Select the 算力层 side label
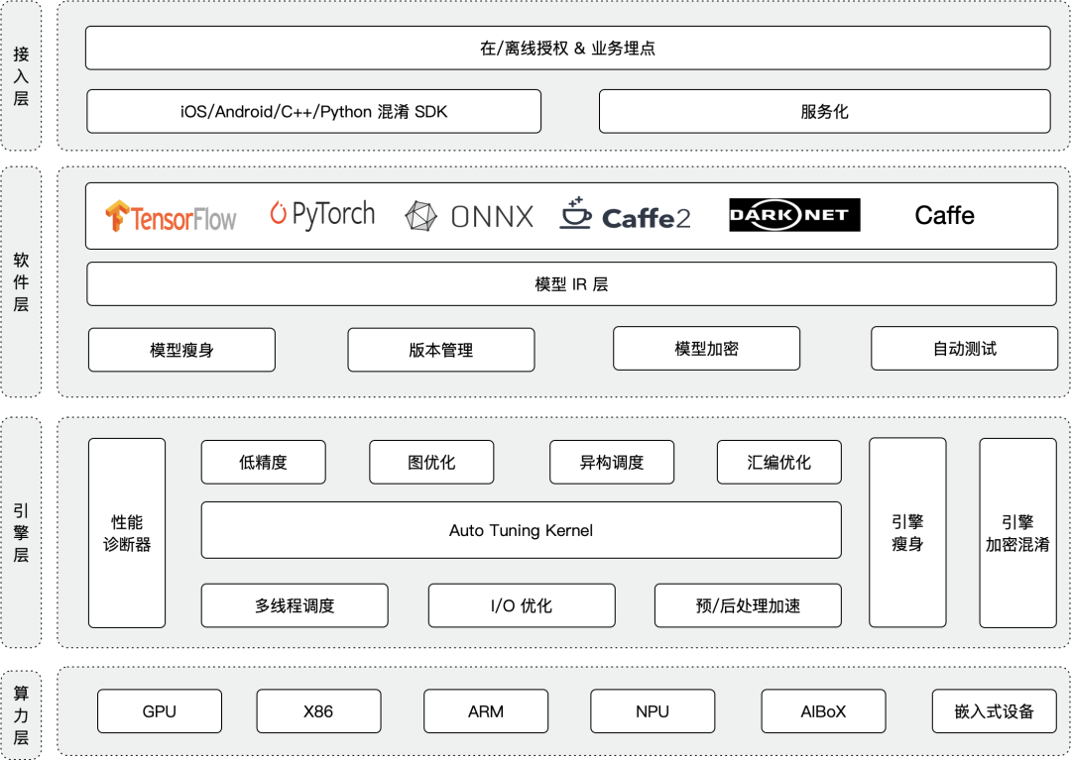 (21, 715)
